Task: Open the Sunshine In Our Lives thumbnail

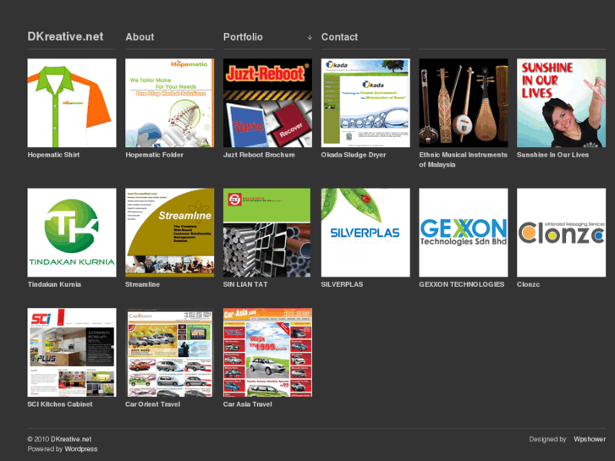Action: [561, 103]
